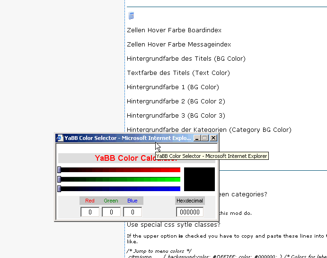Screen dimensions: 327x258
Task: Maximize the YaBB Color Selector window
Action: pyautogui.click(x=204, y=138)
